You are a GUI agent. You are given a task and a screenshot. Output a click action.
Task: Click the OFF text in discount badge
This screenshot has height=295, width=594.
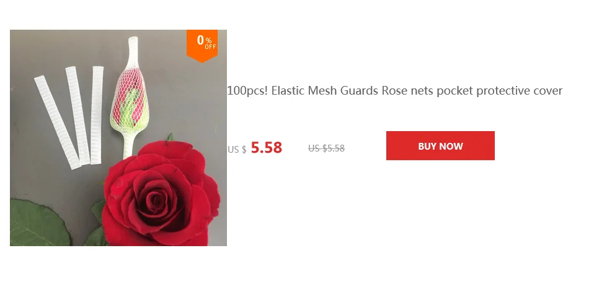210,47
